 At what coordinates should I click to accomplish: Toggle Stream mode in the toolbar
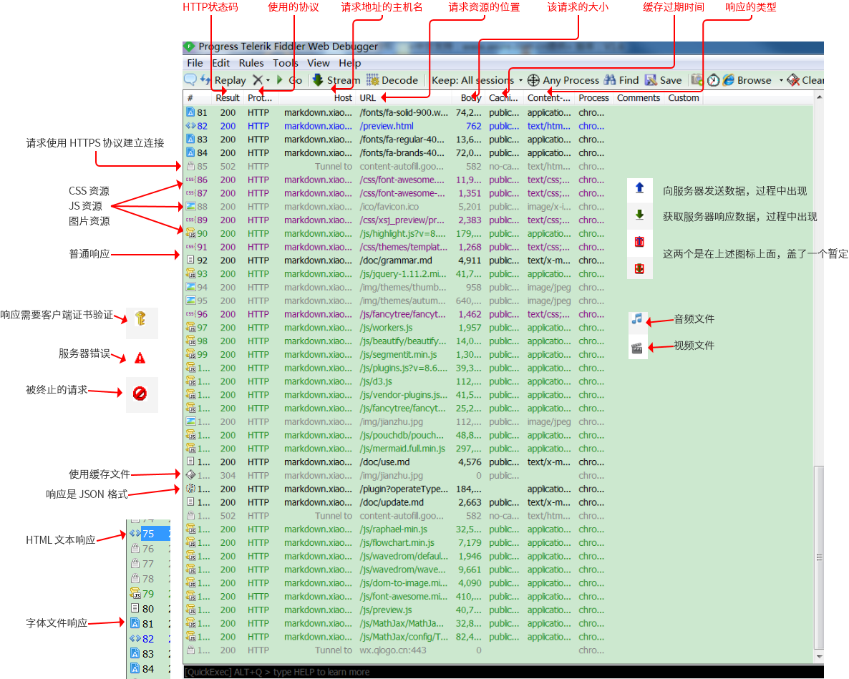click(336, 80)
